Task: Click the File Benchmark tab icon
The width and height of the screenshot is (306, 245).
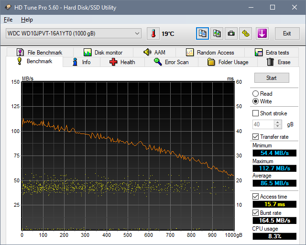Action: pyautogui.click(x=20, y=52)
